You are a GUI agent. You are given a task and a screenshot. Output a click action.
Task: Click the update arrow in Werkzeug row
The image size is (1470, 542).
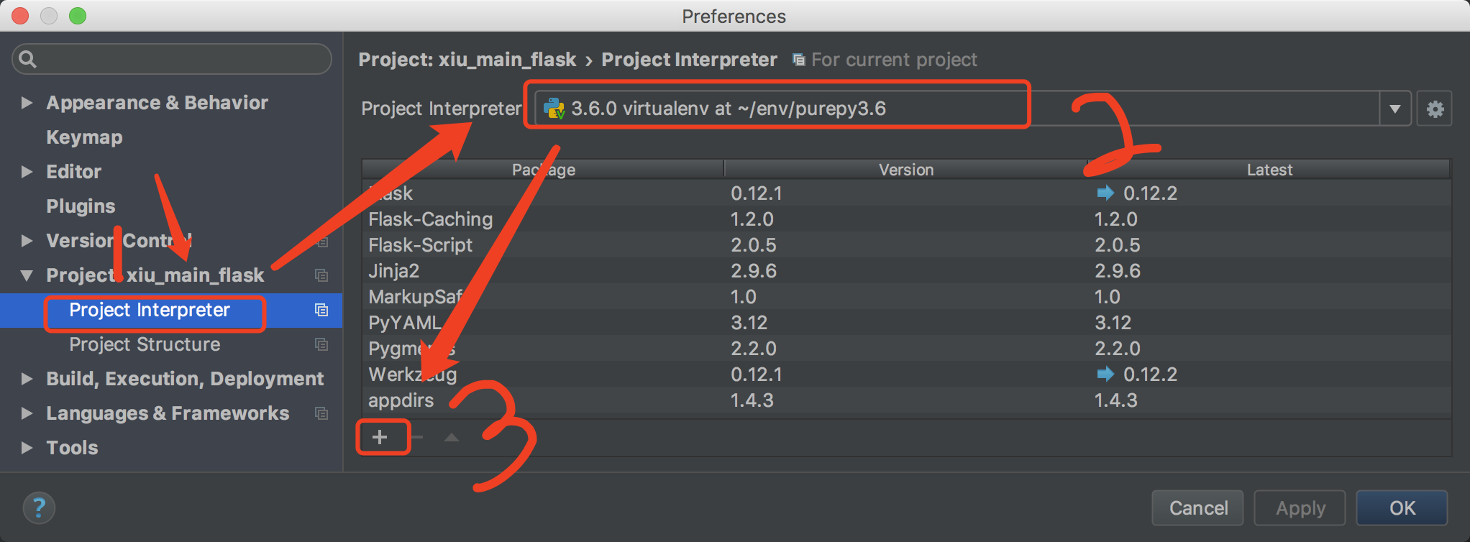click(x=1105, y=374)
